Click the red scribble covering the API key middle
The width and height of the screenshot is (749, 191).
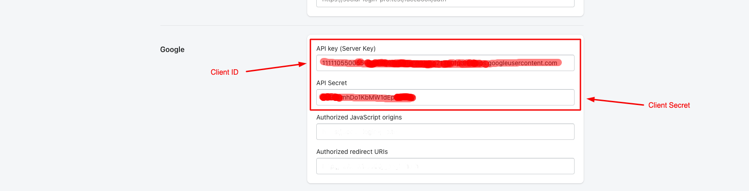[x=426, y=63]
